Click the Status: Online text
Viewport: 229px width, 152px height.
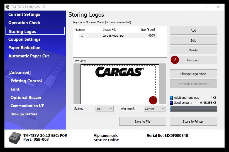(x=106, y=140)
